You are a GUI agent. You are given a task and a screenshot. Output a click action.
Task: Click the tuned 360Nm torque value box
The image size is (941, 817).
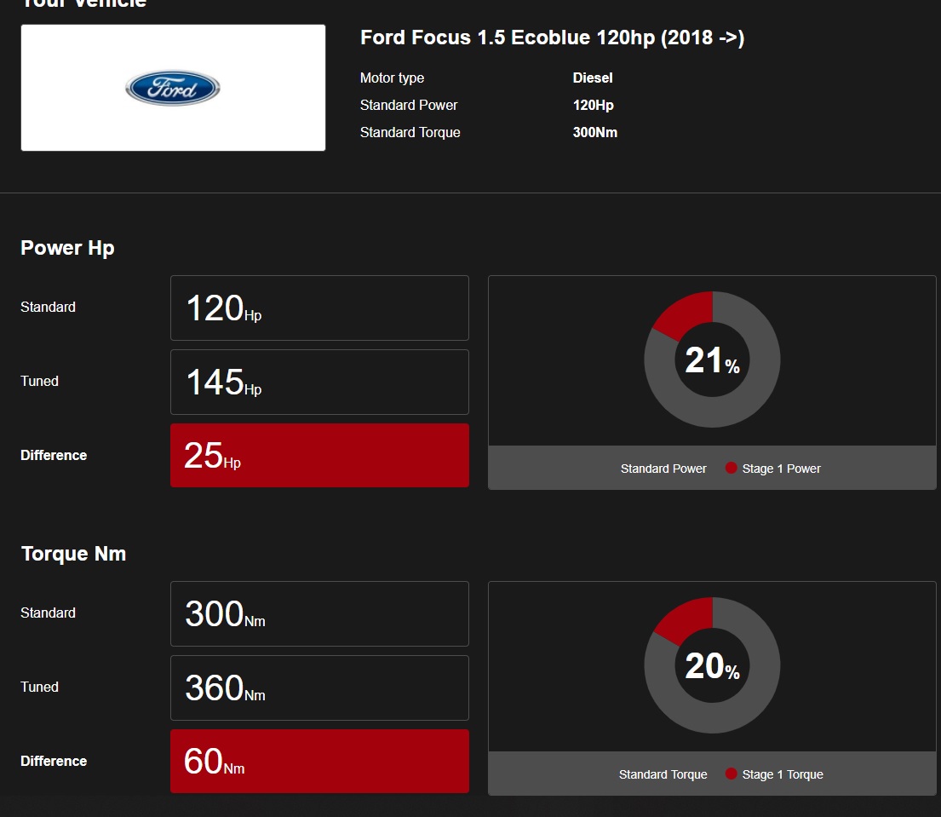[319, 688]
